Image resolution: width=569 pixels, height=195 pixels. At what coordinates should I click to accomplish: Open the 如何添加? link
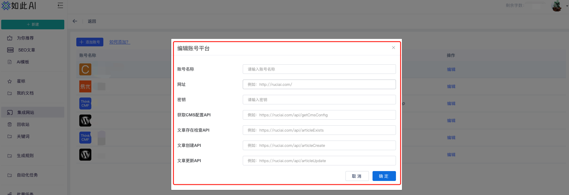click(120, 42)
